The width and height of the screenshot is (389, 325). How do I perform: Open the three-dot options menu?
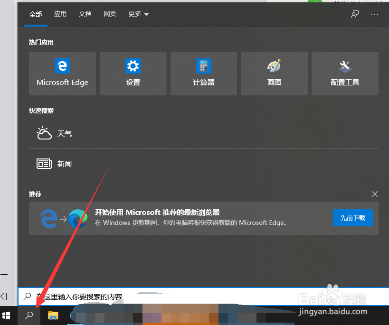coord(375,14)
